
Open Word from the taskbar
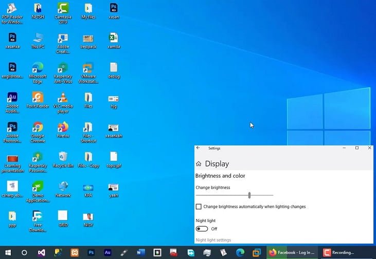pyautogui.click(x=141, y=252)
